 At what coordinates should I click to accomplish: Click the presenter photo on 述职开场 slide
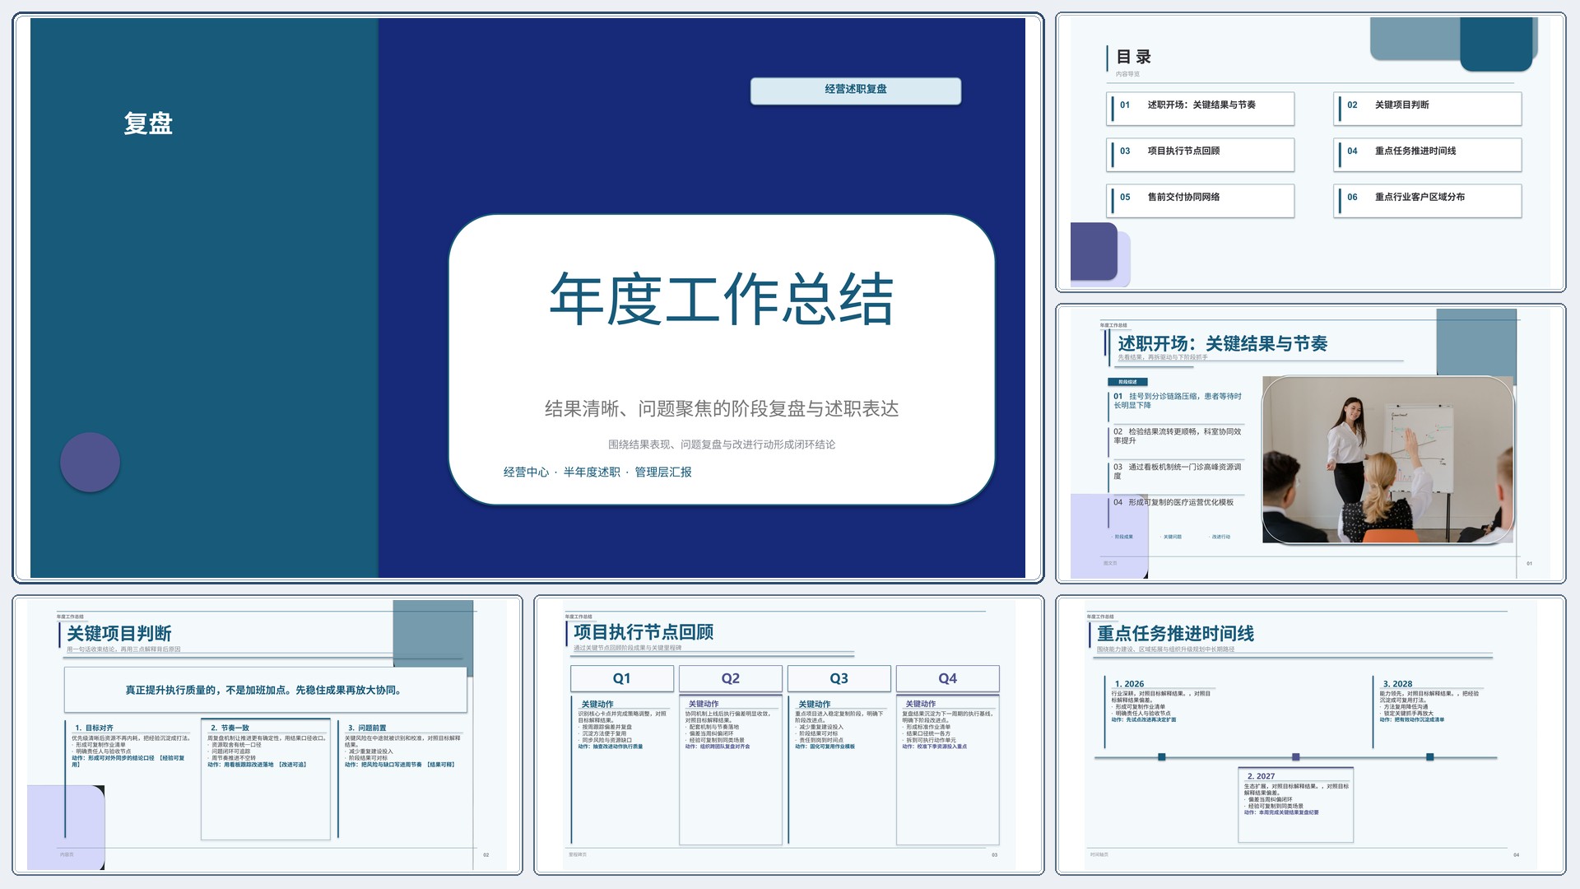tap(1388, 459)
